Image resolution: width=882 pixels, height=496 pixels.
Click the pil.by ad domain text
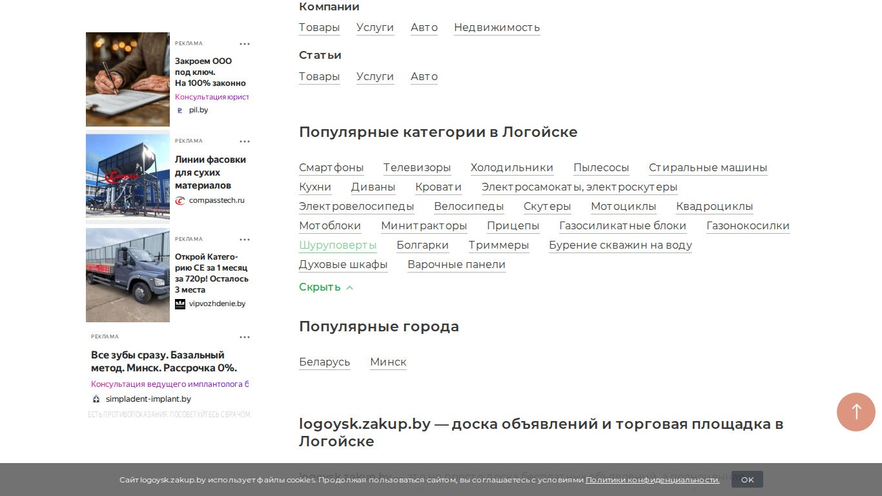[198, 110]
